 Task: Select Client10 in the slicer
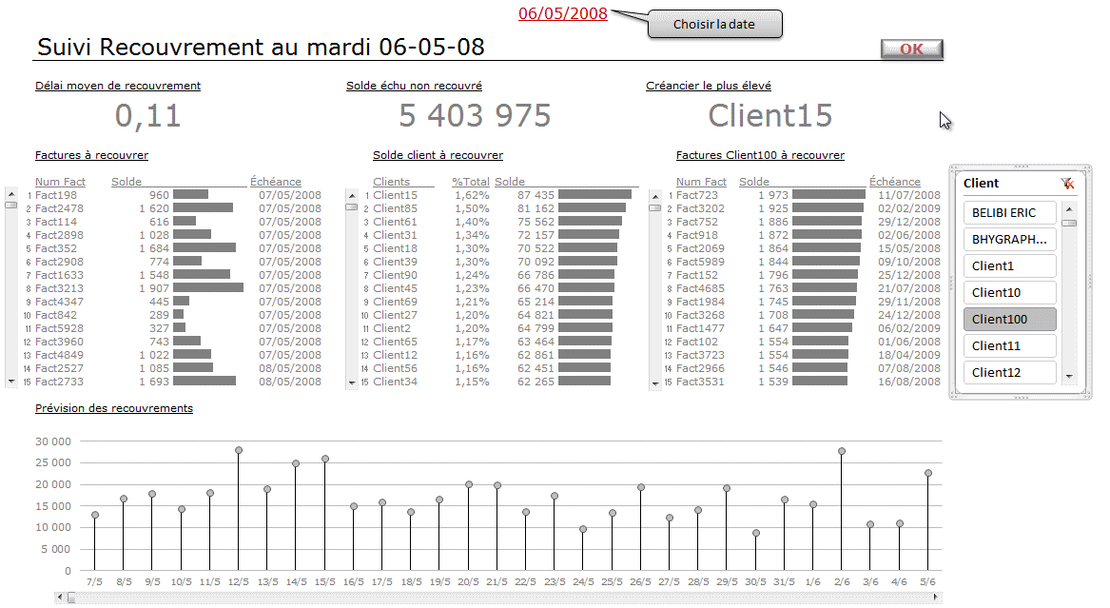pyautogui.click(x=1009, y=293)
